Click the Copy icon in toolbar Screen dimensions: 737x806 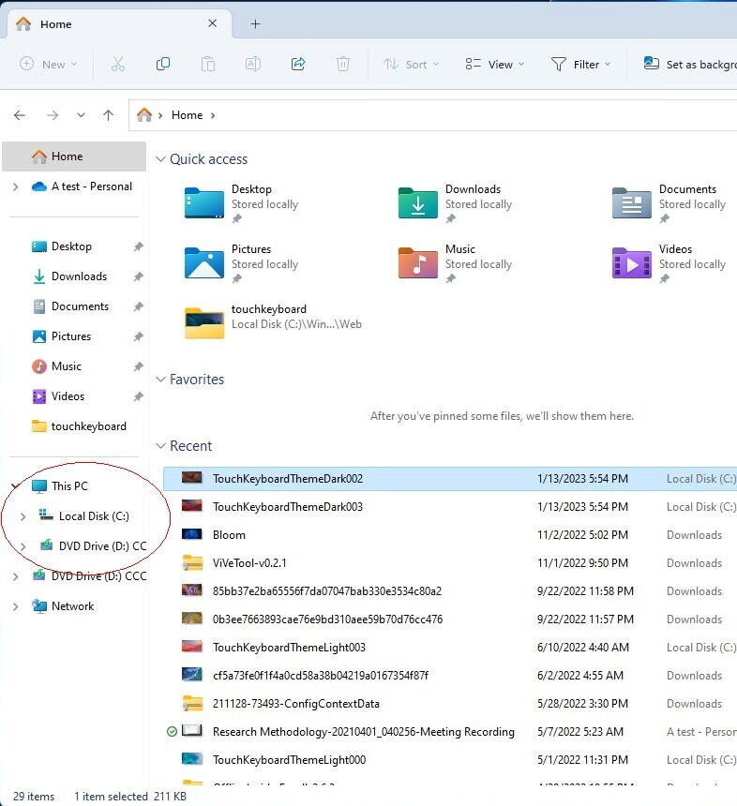[x=163, y=64]
